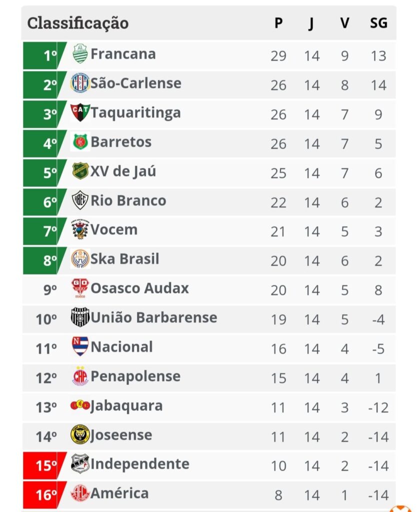Open the Taquaritinga CAT shield logo

tap(80, 112)
